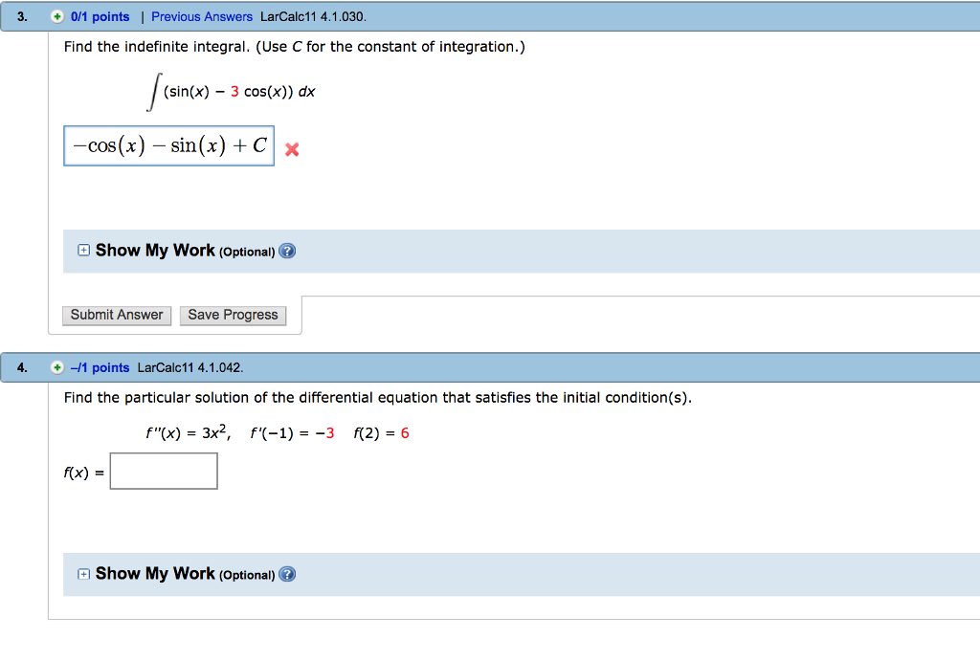The image size is (980, 661).
Task: Click the answer box containing −cos(x) − sin(x) + C
Action: coord(169,146)
